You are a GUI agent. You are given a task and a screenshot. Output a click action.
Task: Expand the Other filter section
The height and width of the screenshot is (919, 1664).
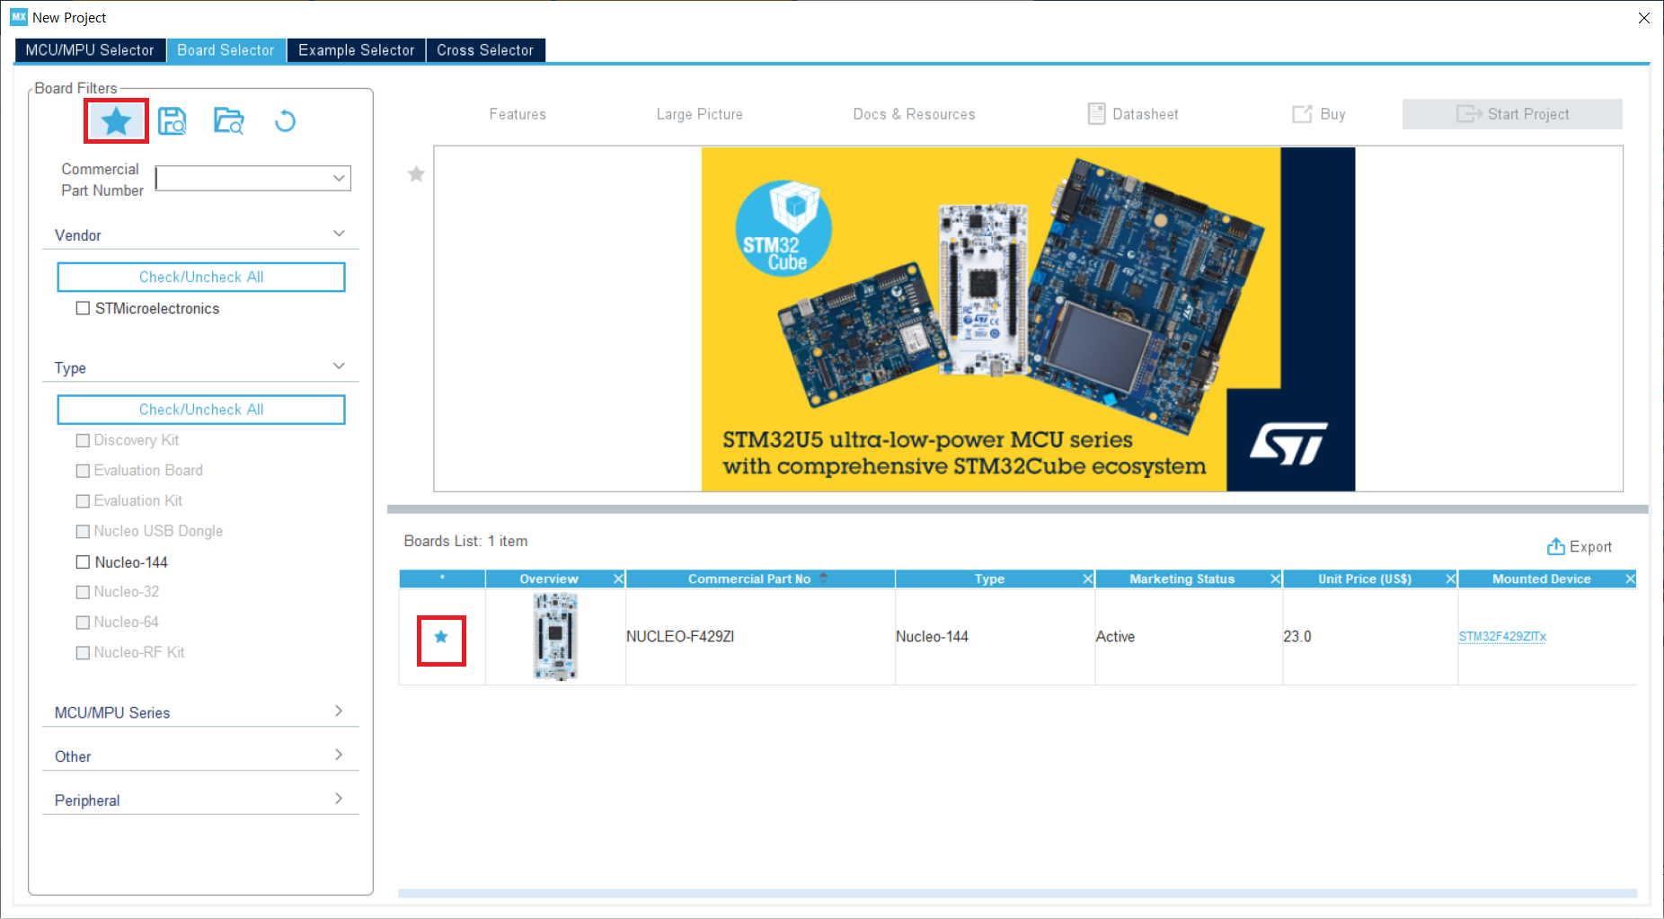339,755
